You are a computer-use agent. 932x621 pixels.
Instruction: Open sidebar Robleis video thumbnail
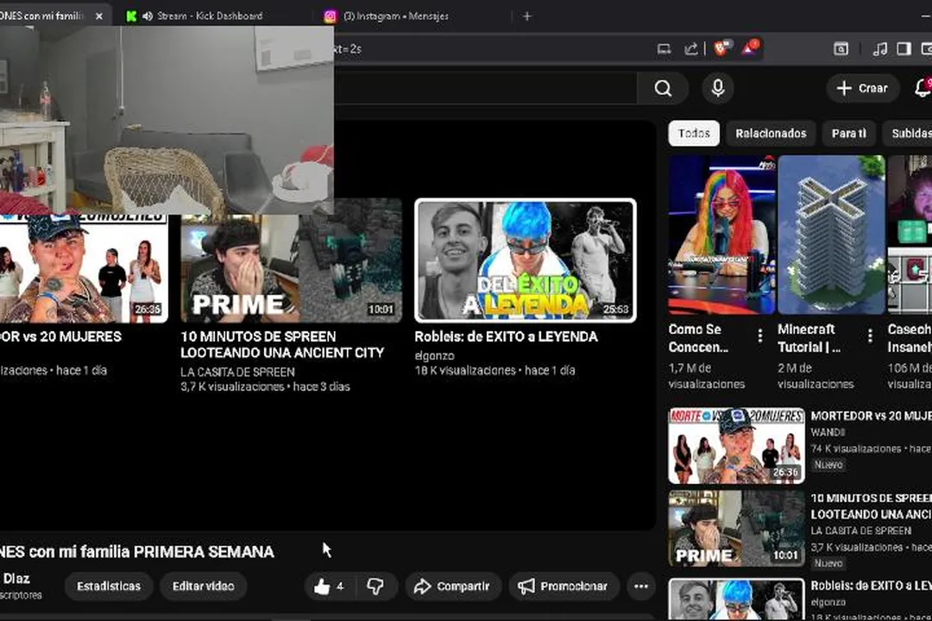click(x=736, y=599)
